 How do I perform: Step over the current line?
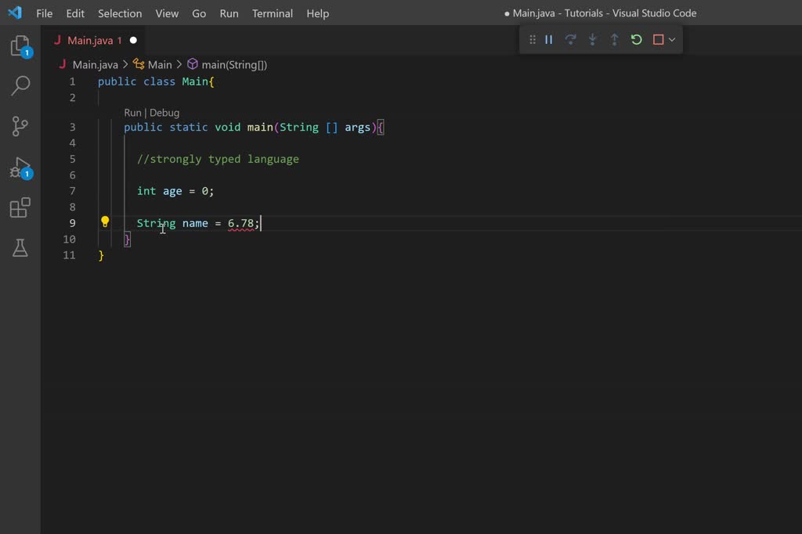coord(571,39)
